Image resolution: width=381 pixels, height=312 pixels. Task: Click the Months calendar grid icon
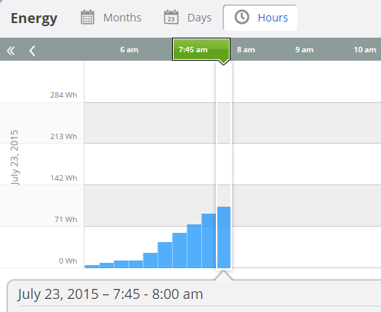click(x=88, y=17)
